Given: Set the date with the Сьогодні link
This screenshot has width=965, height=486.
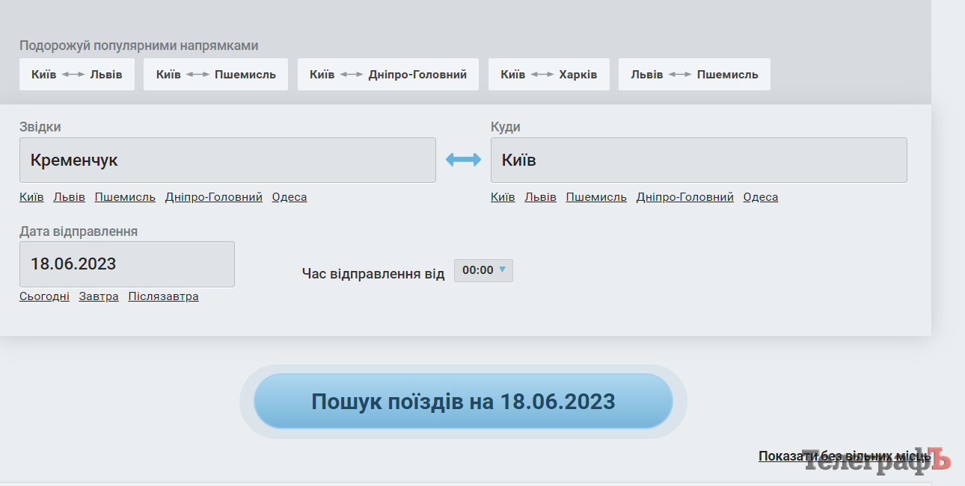Looking at the screenshot, I should click(44, 296).
